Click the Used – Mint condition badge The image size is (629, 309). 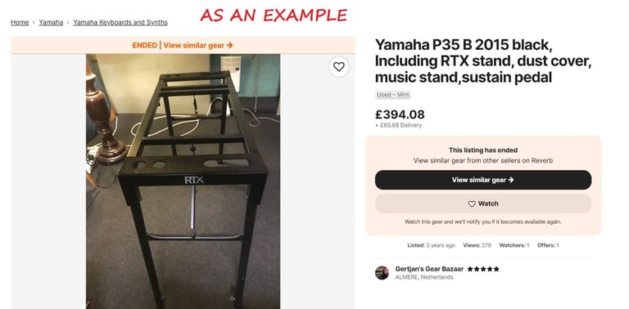[393, 95]
